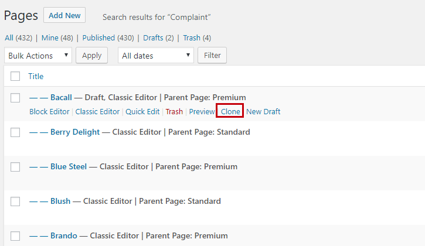
Task: Tick the Blush row checkbox
Action: [15, 201]
